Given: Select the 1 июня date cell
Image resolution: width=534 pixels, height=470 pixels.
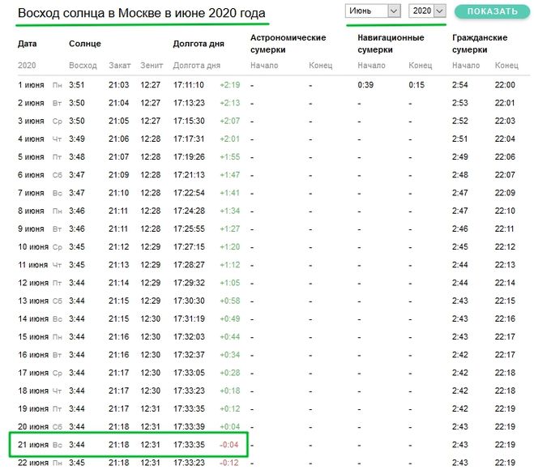Looking at the screenshot, I should (32, 84).
